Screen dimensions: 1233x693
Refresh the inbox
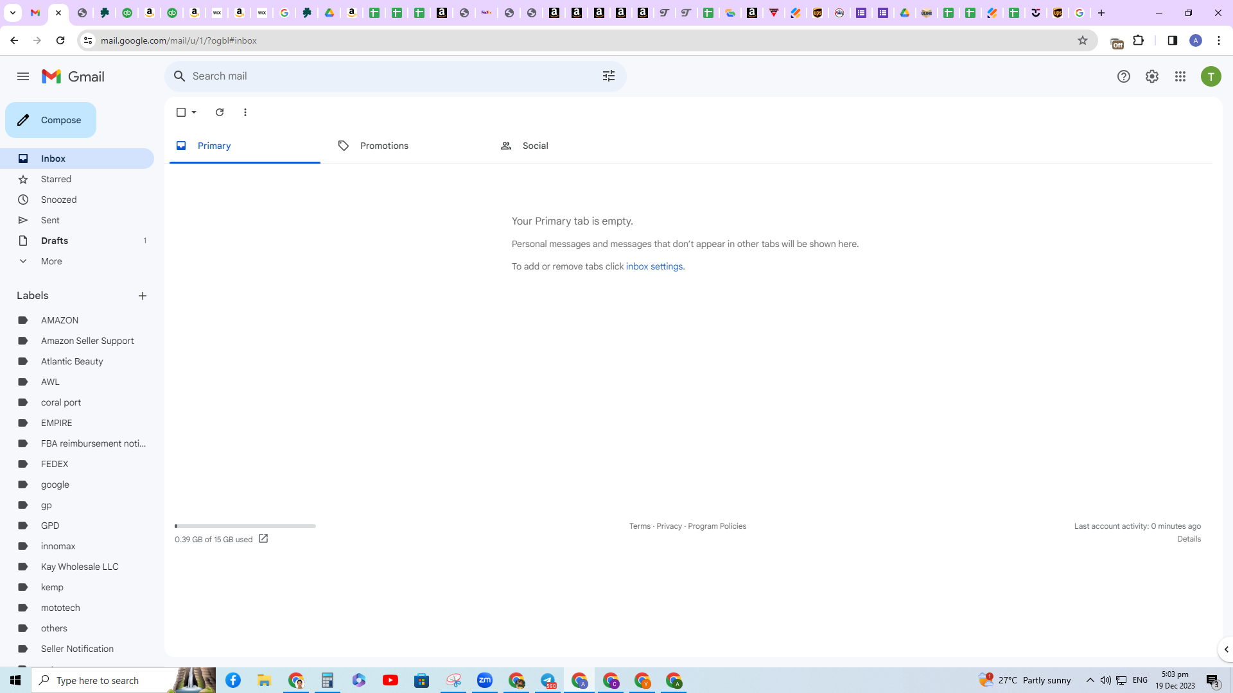220,112
